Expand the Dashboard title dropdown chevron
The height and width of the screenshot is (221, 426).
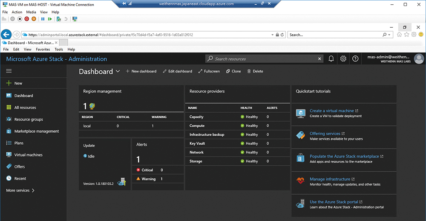118,71
